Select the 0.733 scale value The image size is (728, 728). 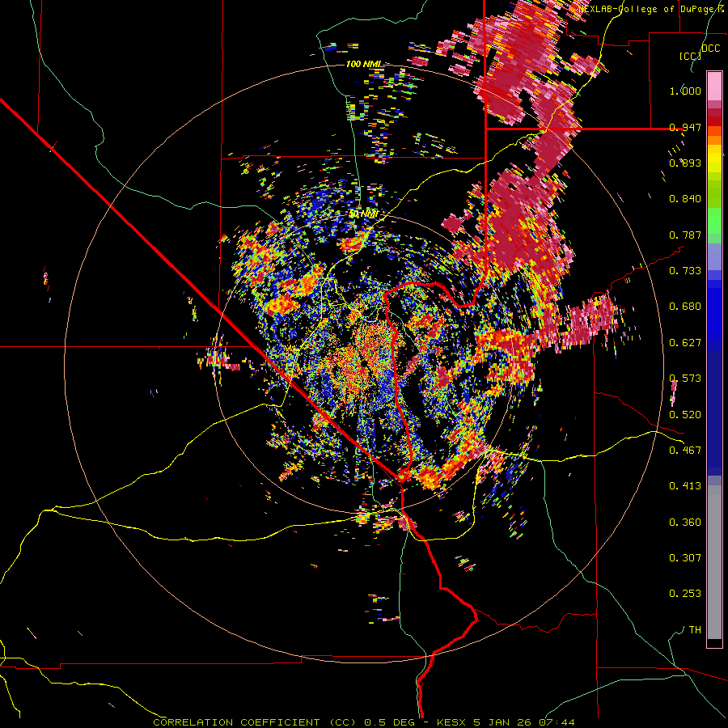[685, 271]
